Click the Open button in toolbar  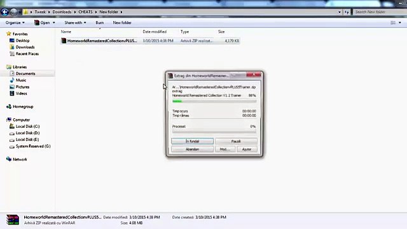coord(42,23)
